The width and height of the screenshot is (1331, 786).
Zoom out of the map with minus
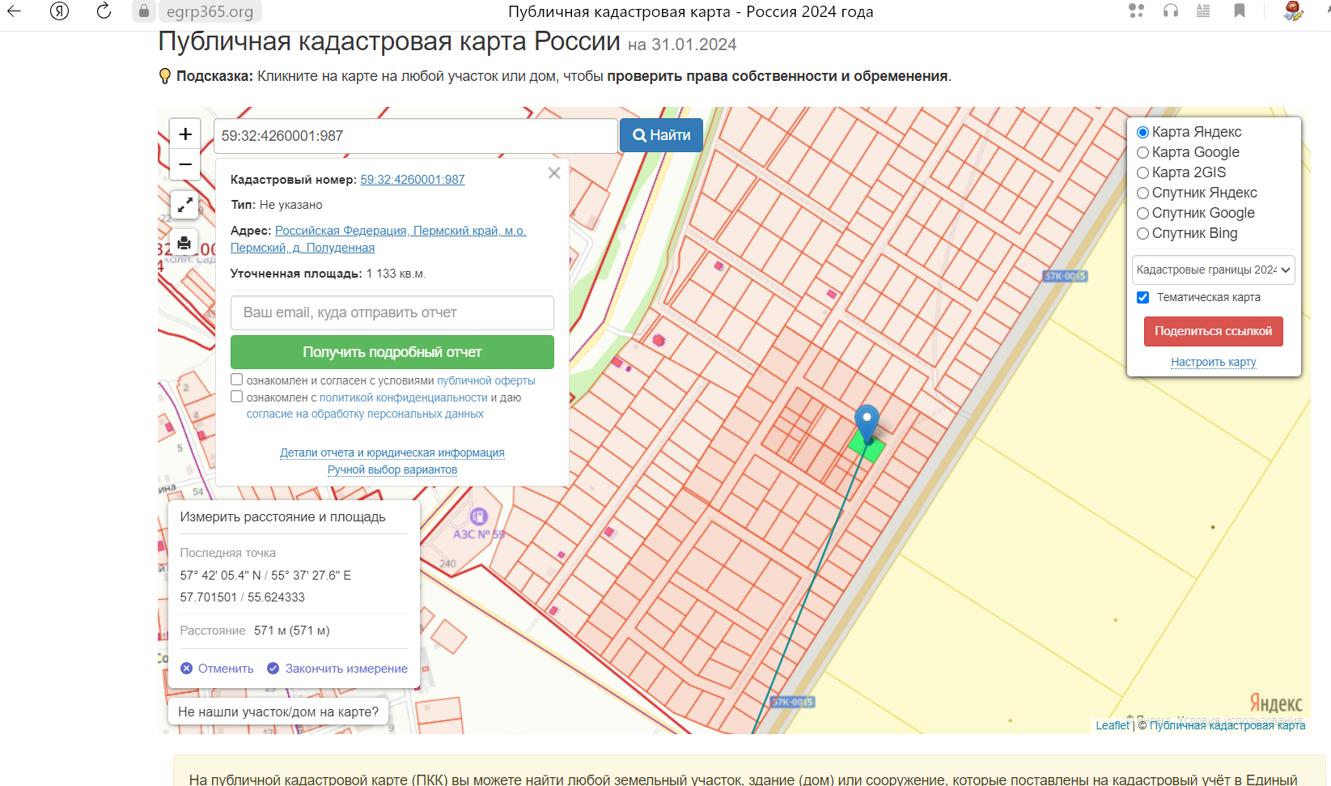pyautogui.click(x=185, y=164)
